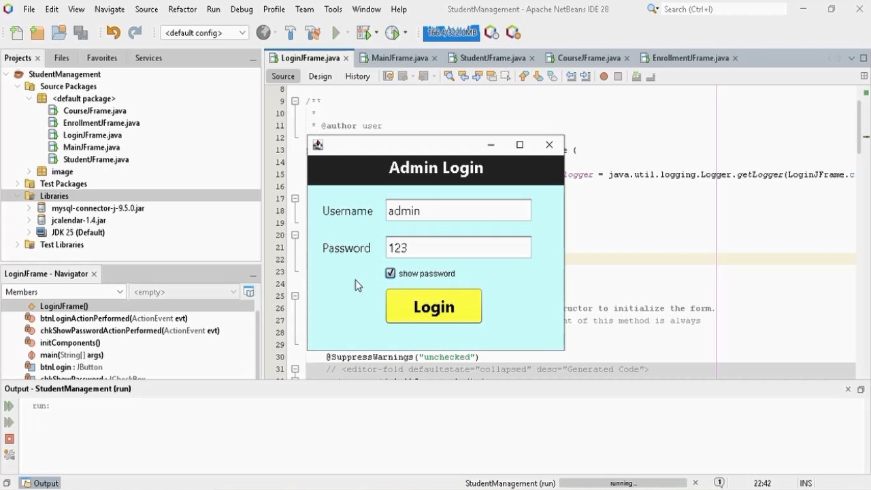Uncheck the show password checkbox
The image size is (871, 490).
[391, 273]
